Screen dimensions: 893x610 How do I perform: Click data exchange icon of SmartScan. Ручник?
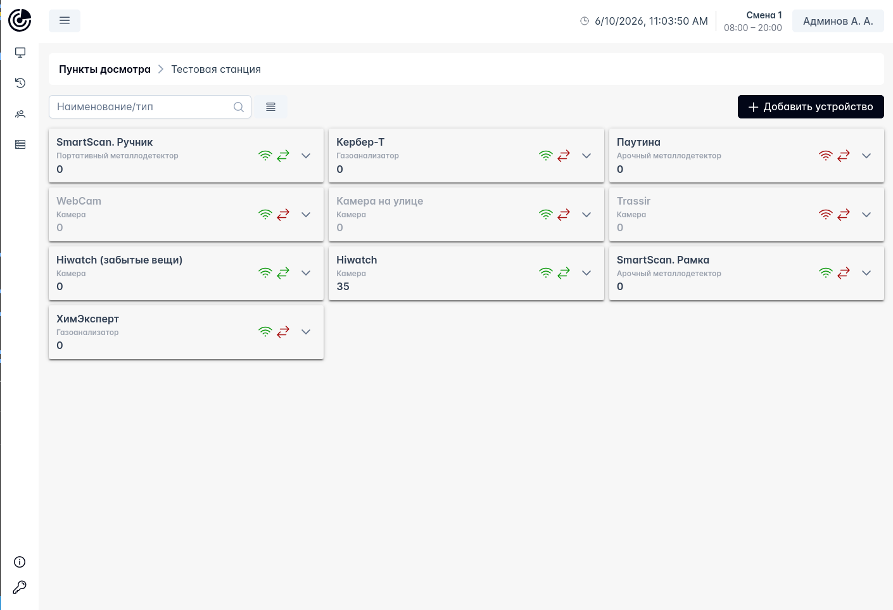point(283,156)
